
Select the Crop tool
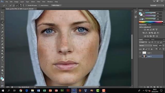tap(2, 25)
